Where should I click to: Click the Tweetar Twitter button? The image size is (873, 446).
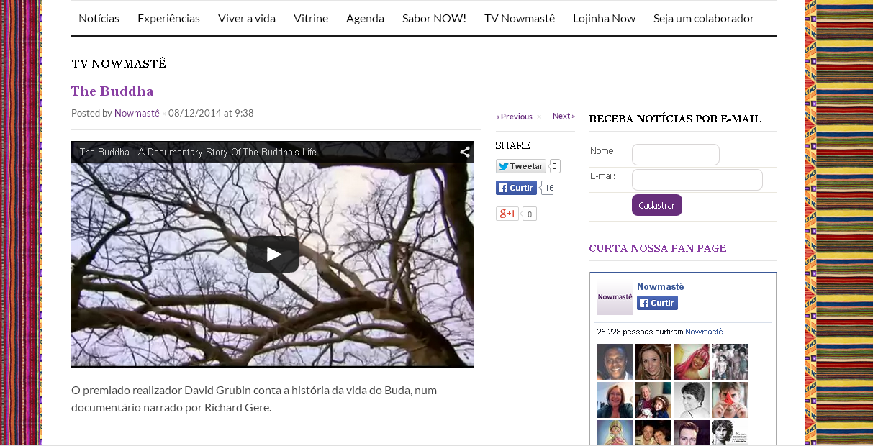pyautogui.click(x=521, y=166)
